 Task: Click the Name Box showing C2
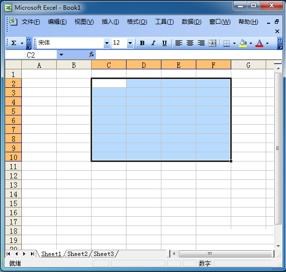click(31, 55)
